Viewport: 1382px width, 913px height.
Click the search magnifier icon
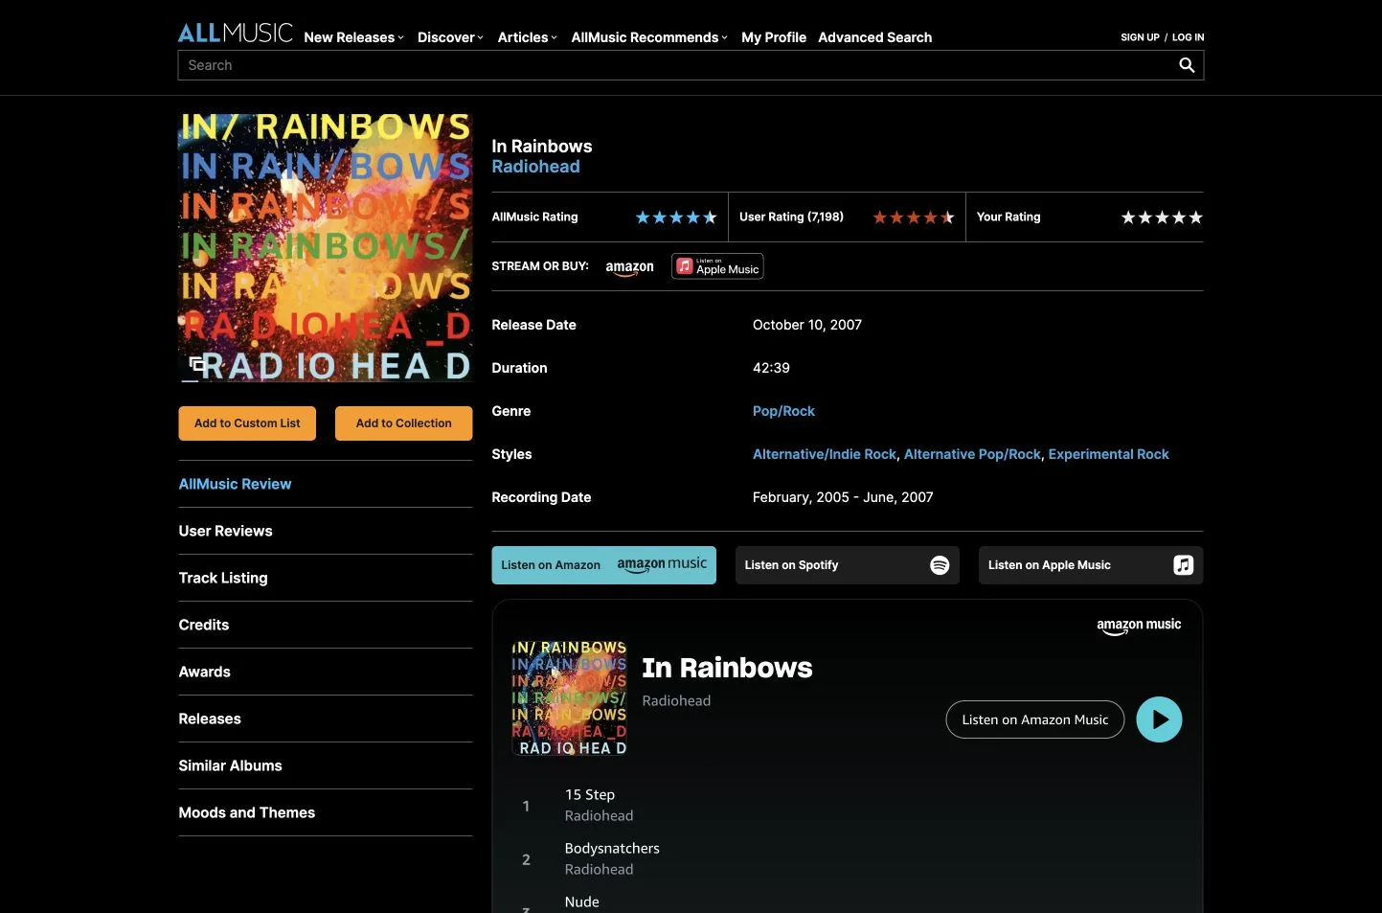tap(1187, 65)
